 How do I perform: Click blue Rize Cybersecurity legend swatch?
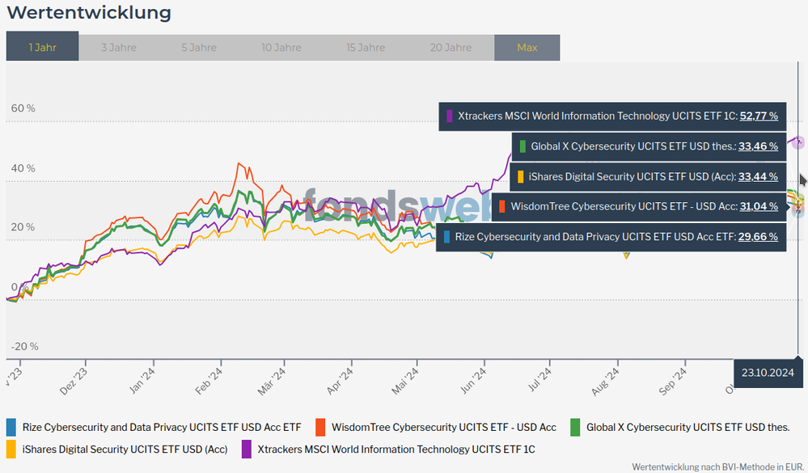[11, 427]
